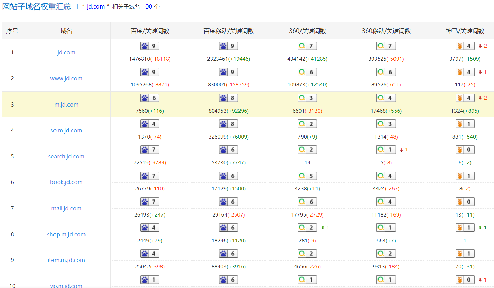Click Shenma weight badge for jd.com row
The height and width of the screenshot is (288, 494).
tap(465, 46)
